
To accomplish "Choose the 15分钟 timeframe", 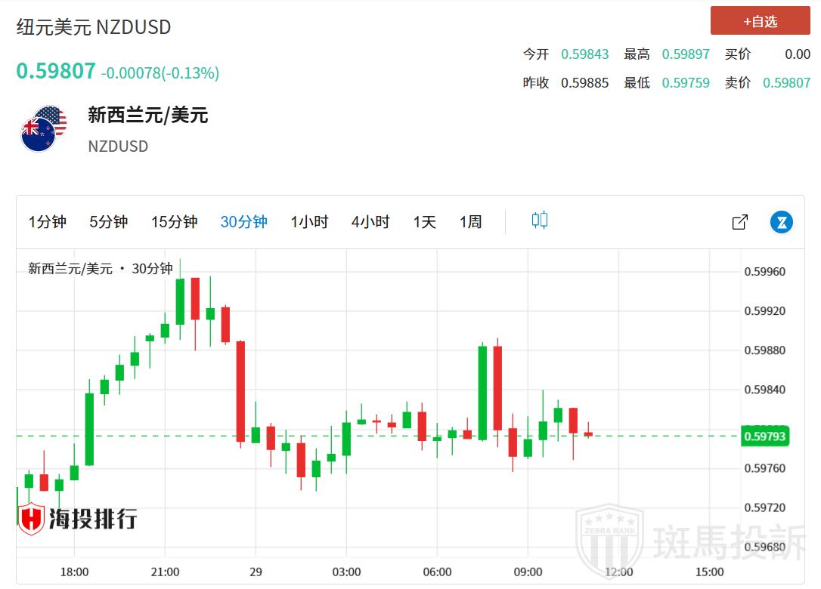I will pos(174,222).
